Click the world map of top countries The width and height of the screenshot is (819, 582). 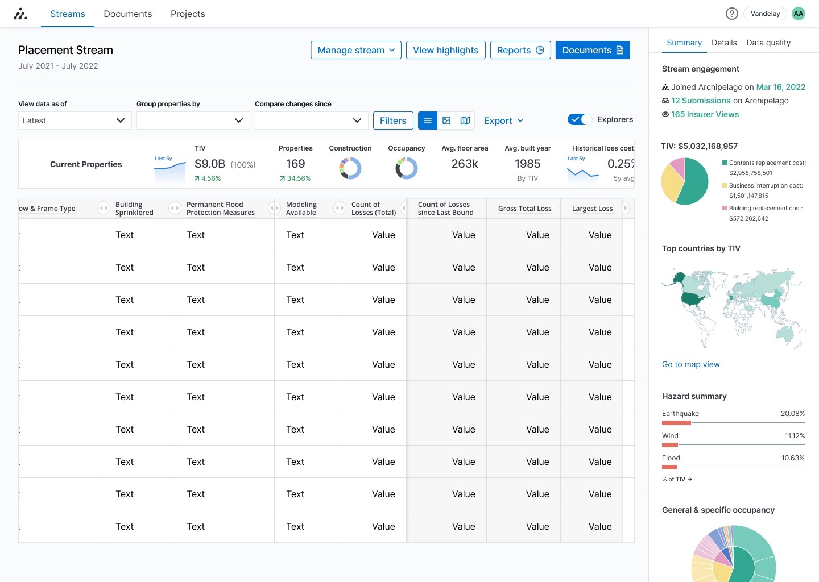[x=734, y=308]
